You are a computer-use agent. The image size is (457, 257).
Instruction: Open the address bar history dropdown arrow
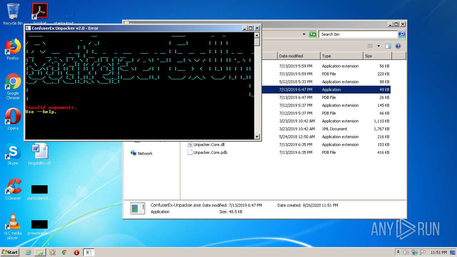pyautogui.click(x=304, y=34)
